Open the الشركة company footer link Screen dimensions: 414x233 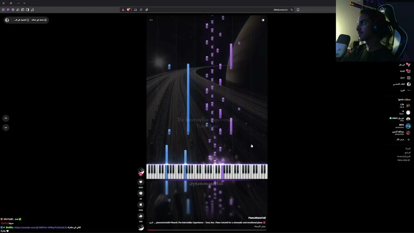pos(408,149)
